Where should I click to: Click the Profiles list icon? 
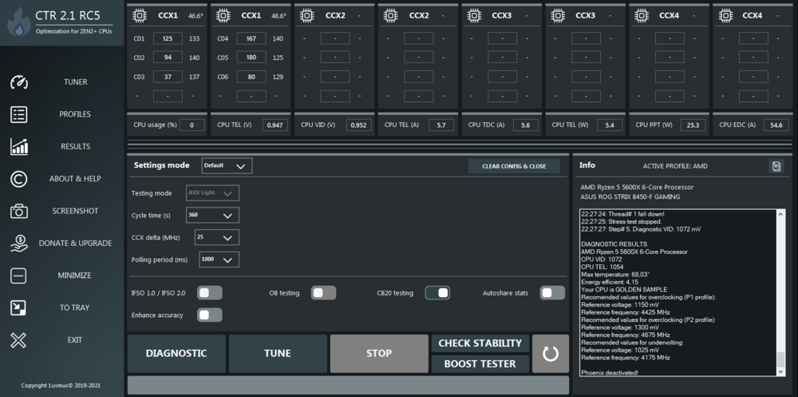point(19,114)
